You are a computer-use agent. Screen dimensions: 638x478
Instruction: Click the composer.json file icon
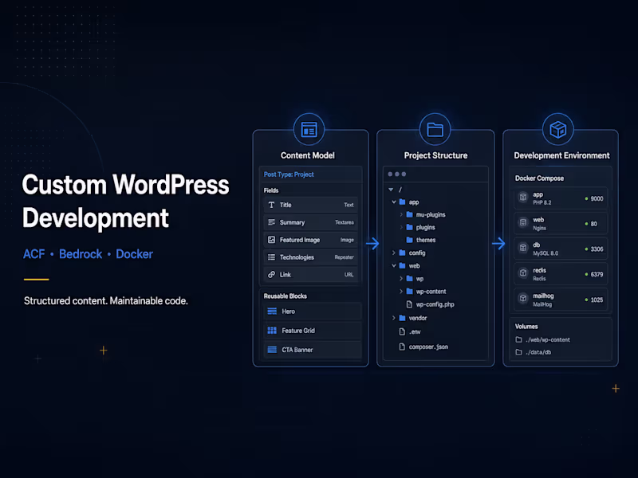coord(402,347)
